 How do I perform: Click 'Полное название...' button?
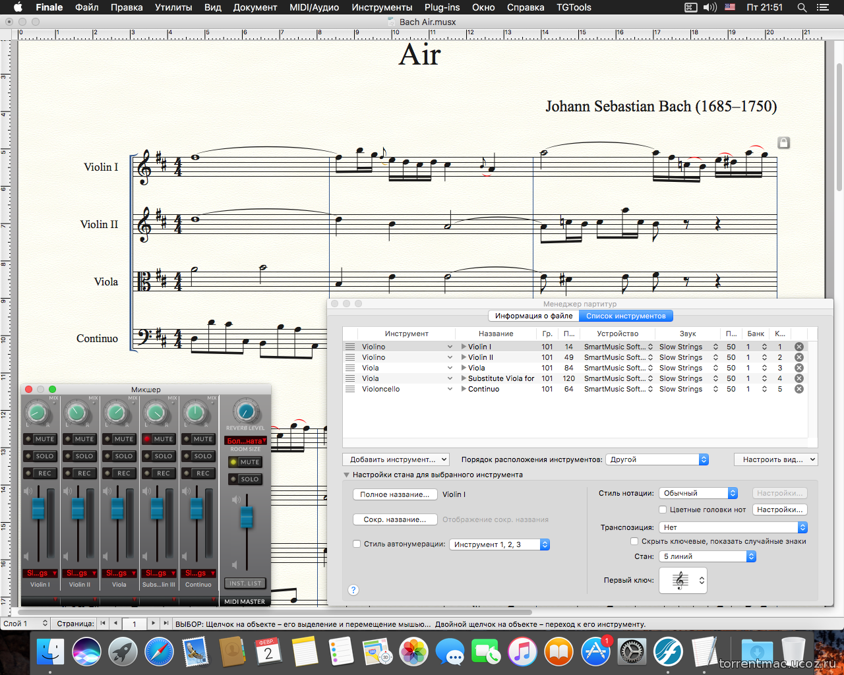(395, 494)
